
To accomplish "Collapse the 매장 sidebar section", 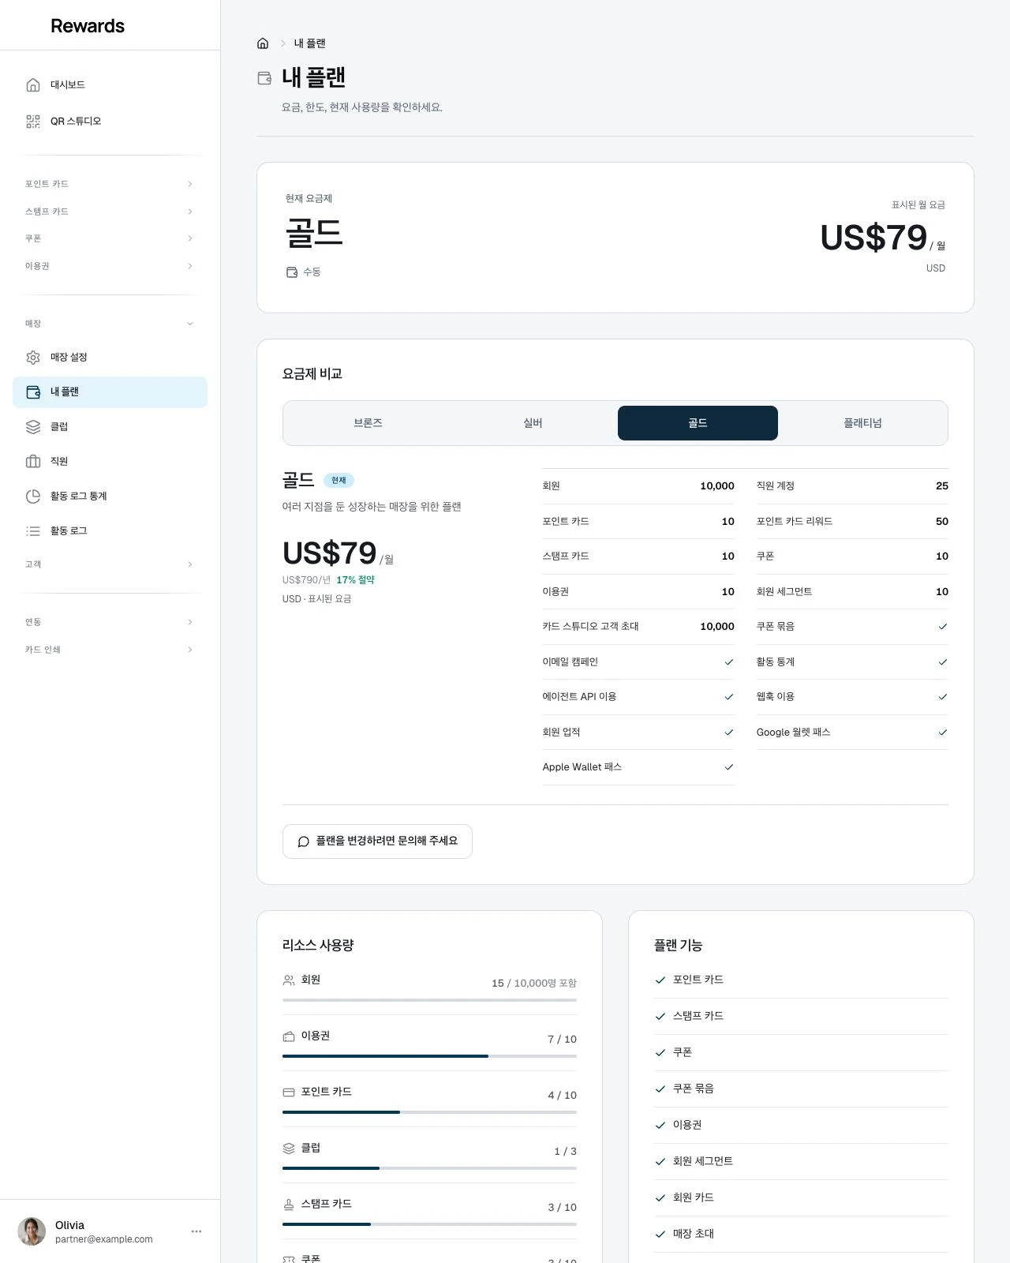I will click(x=110, y=324).
